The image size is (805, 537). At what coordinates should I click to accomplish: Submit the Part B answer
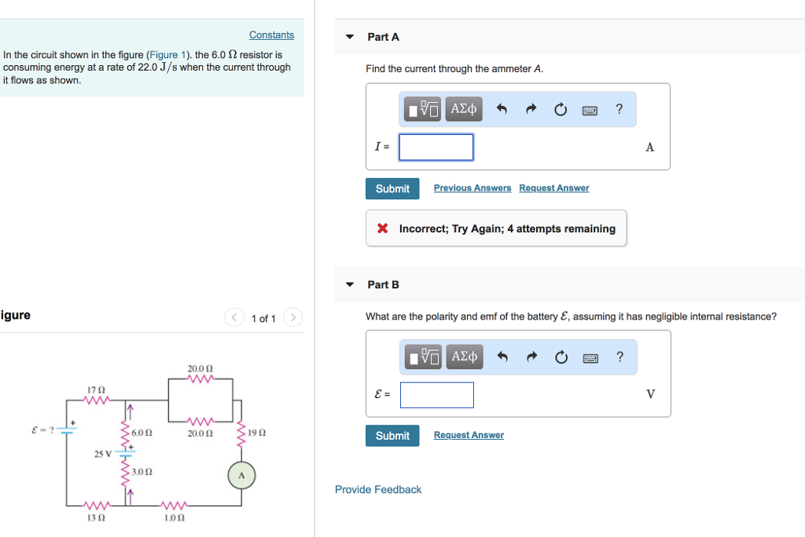pos(391,436)
